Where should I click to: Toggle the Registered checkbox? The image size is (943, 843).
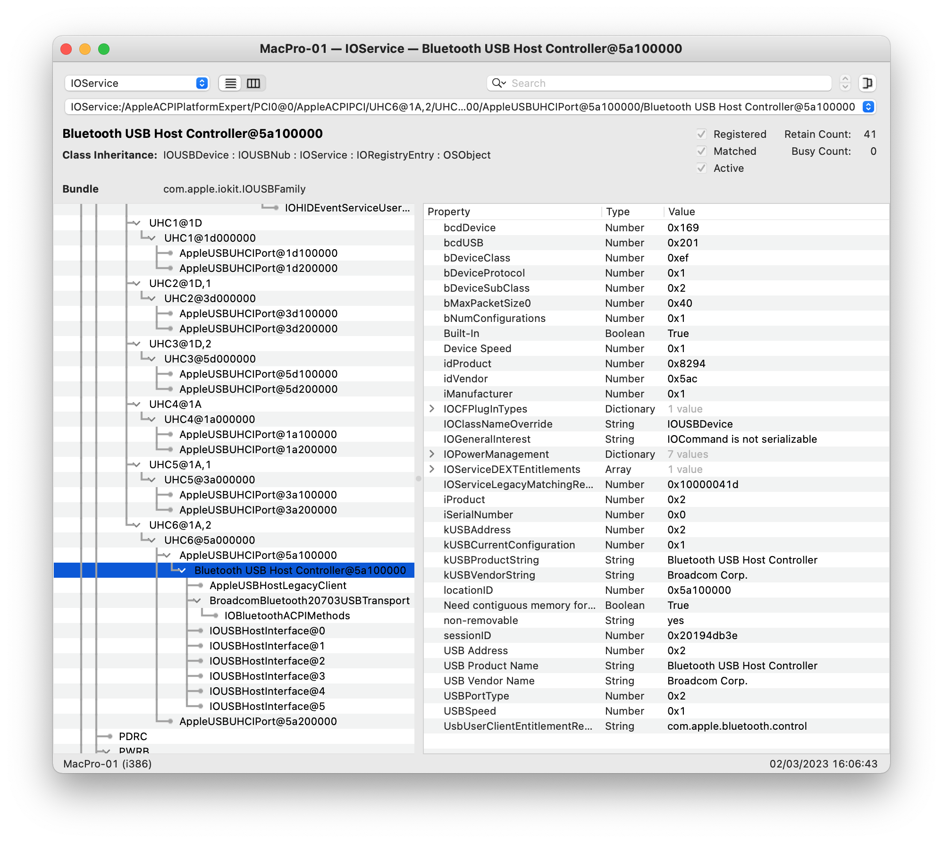tap(701, 135)
